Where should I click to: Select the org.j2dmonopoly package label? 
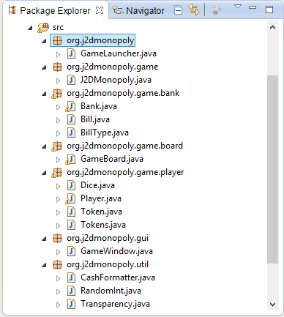tap(100, 40)
